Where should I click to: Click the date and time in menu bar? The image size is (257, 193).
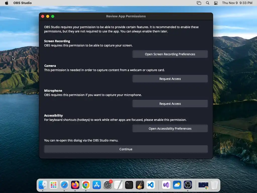pos(237,3)
